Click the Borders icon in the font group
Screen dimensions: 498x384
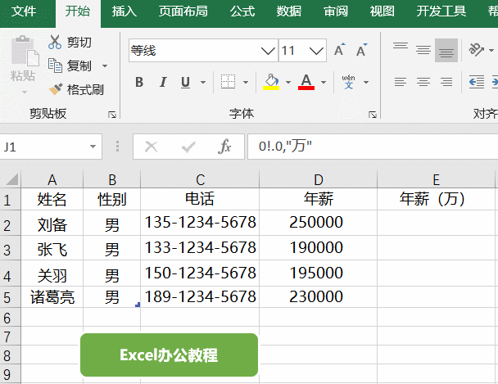tap(229, 82)
